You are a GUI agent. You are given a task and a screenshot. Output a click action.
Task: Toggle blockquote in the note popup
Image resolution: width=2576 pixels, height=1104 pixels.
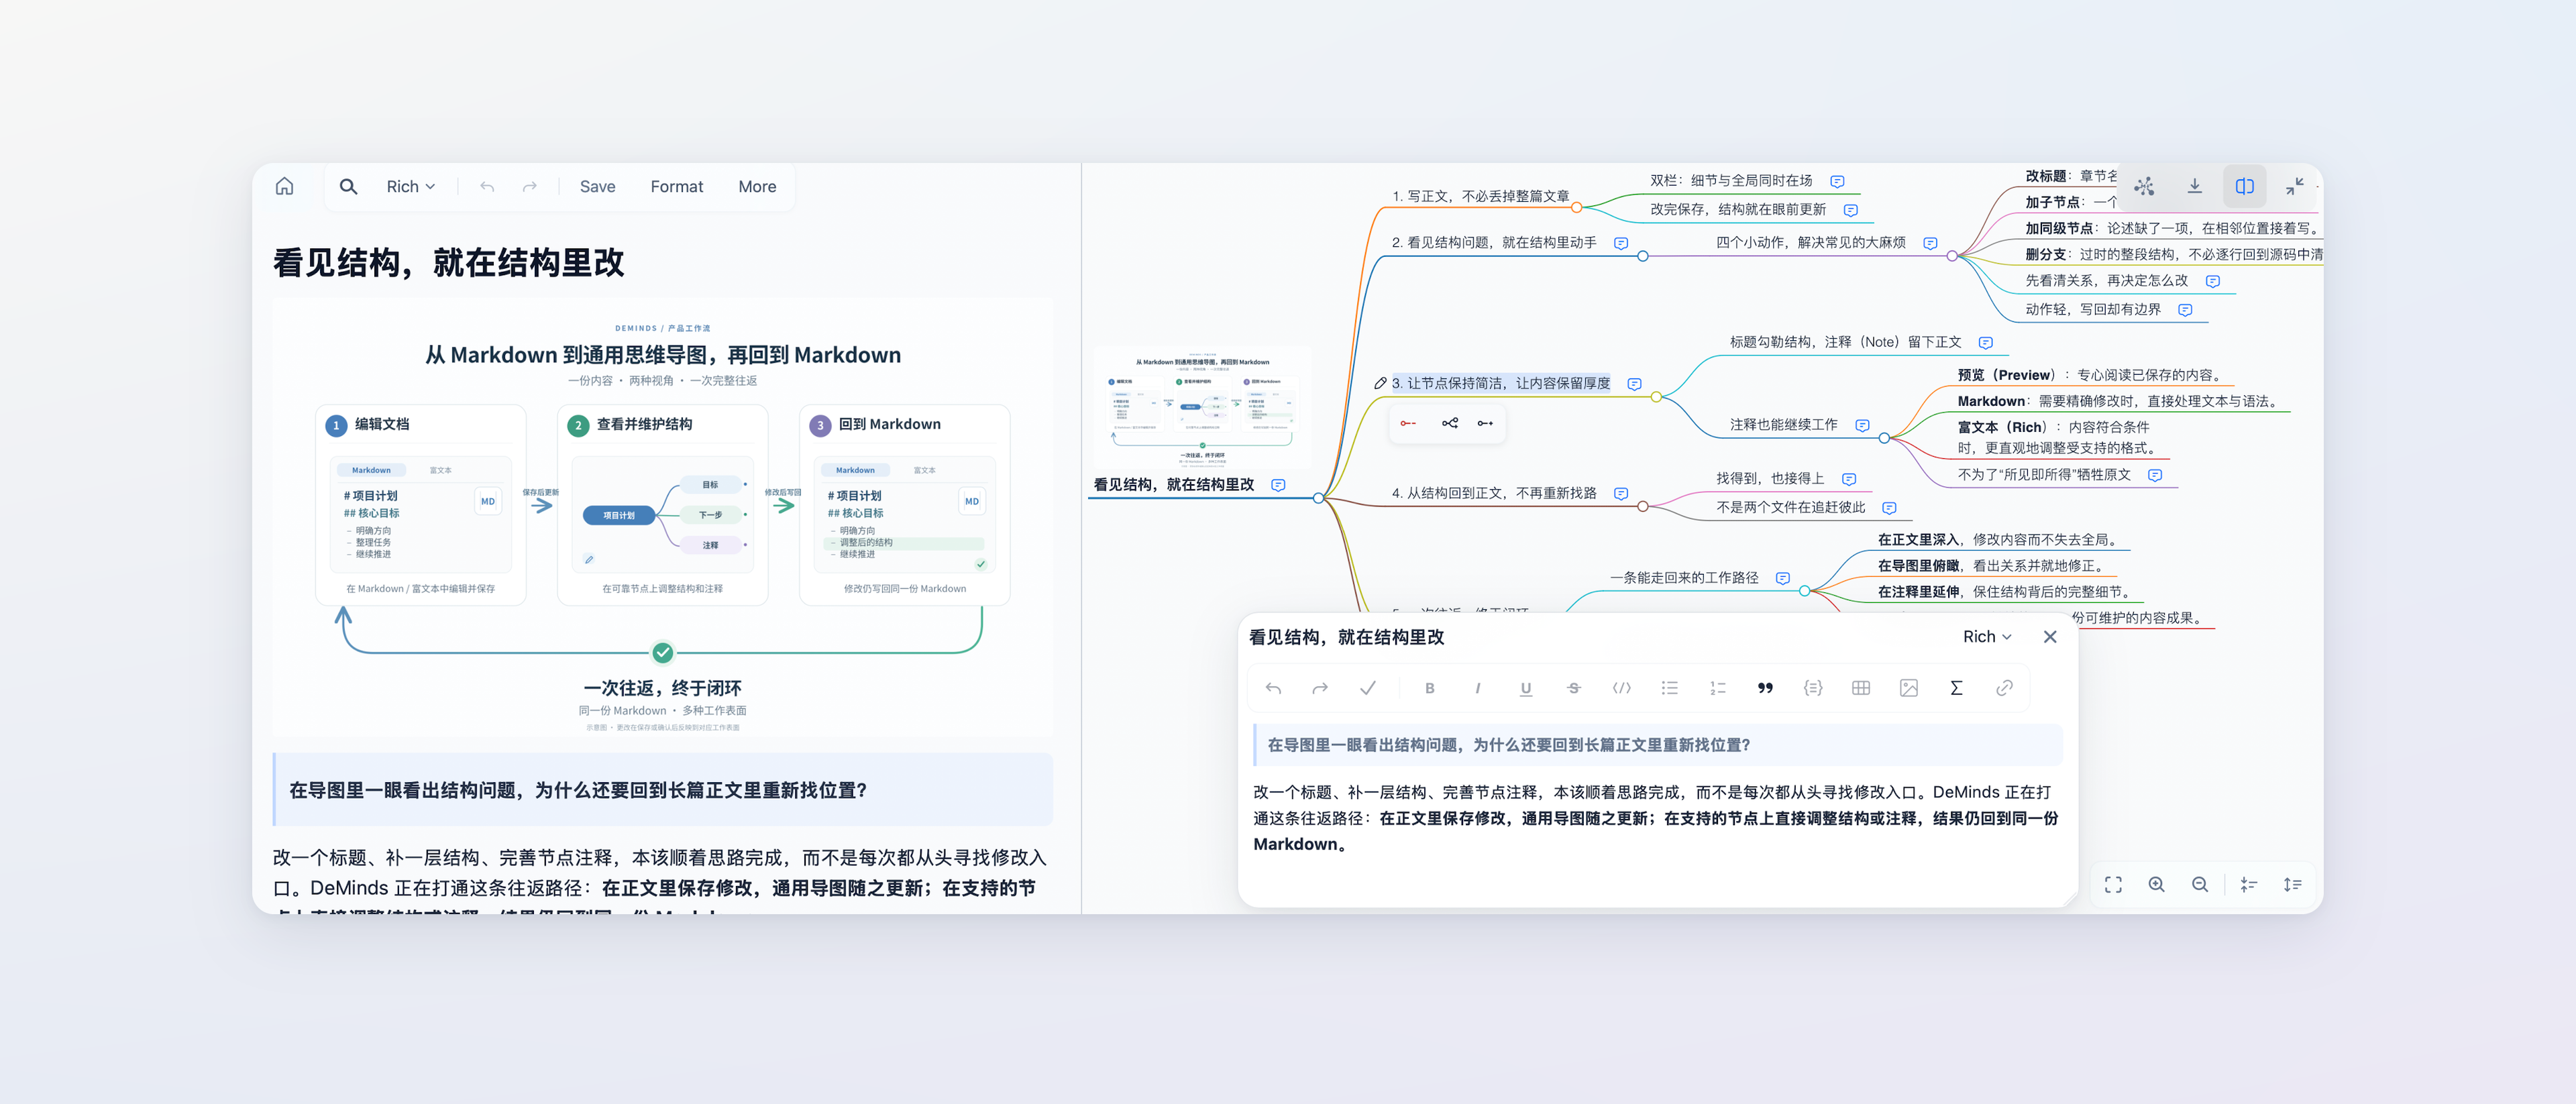[1765, 688]
